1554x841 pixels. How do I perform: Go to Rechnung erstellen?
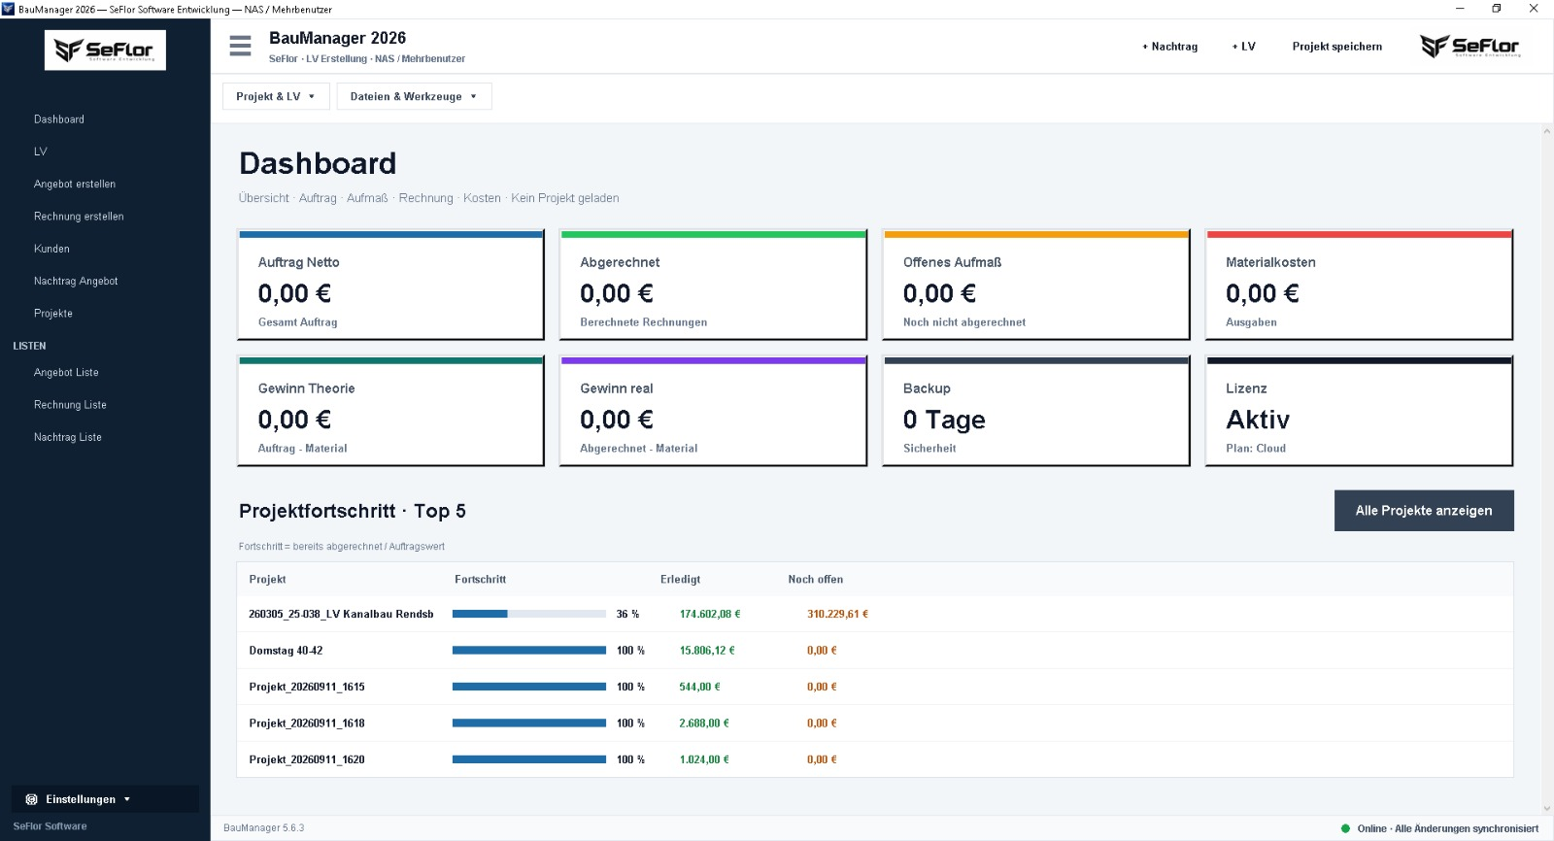[79, 217]
